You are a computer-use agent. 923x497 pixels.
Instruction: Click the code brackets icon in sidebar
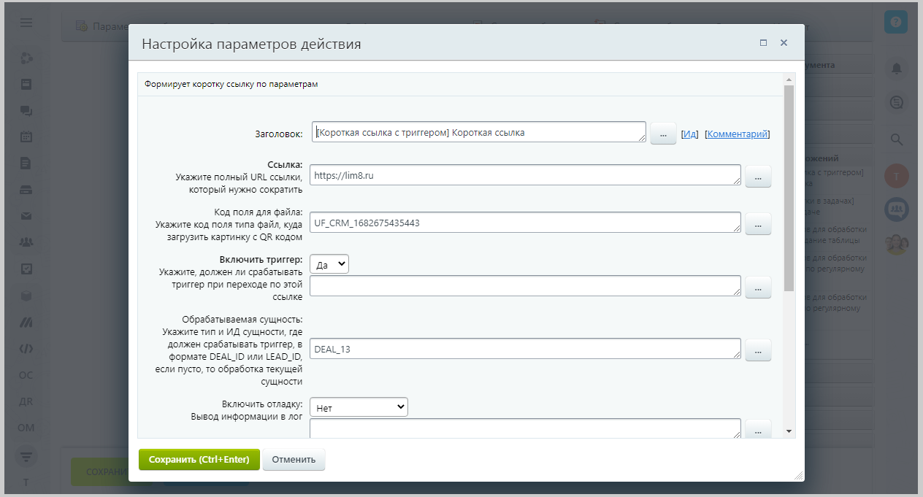click(26, 348)
